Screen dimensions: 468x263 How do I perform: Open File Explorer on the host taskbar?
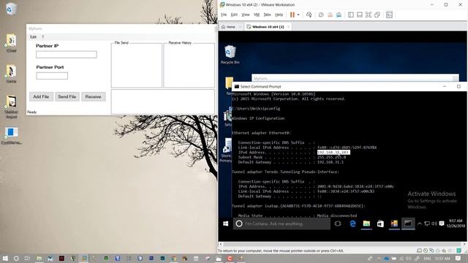[39, 259]
